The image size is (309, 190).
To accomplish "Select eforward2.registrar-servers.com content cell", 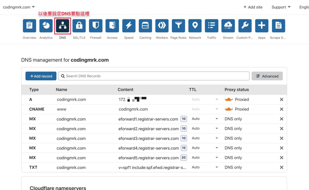I will point(148,129).
